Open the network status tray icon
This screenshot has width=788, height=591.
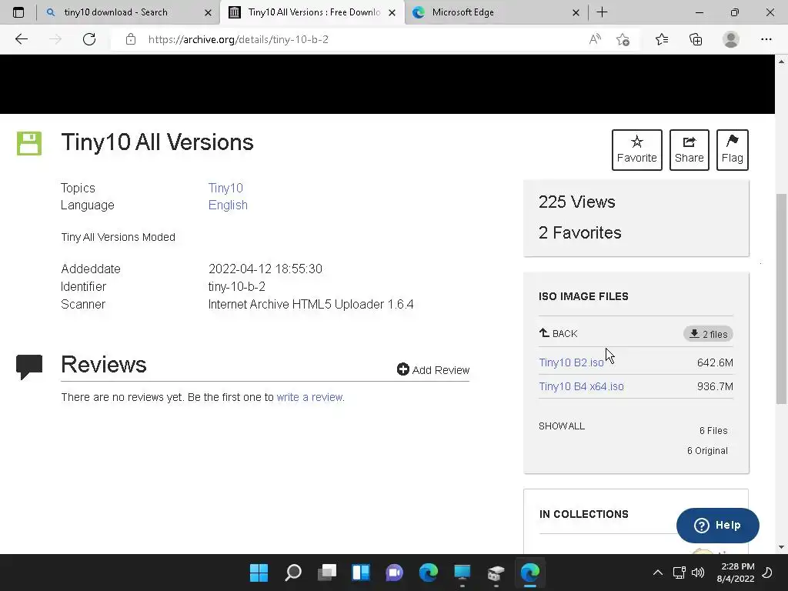tap(679, 573)
